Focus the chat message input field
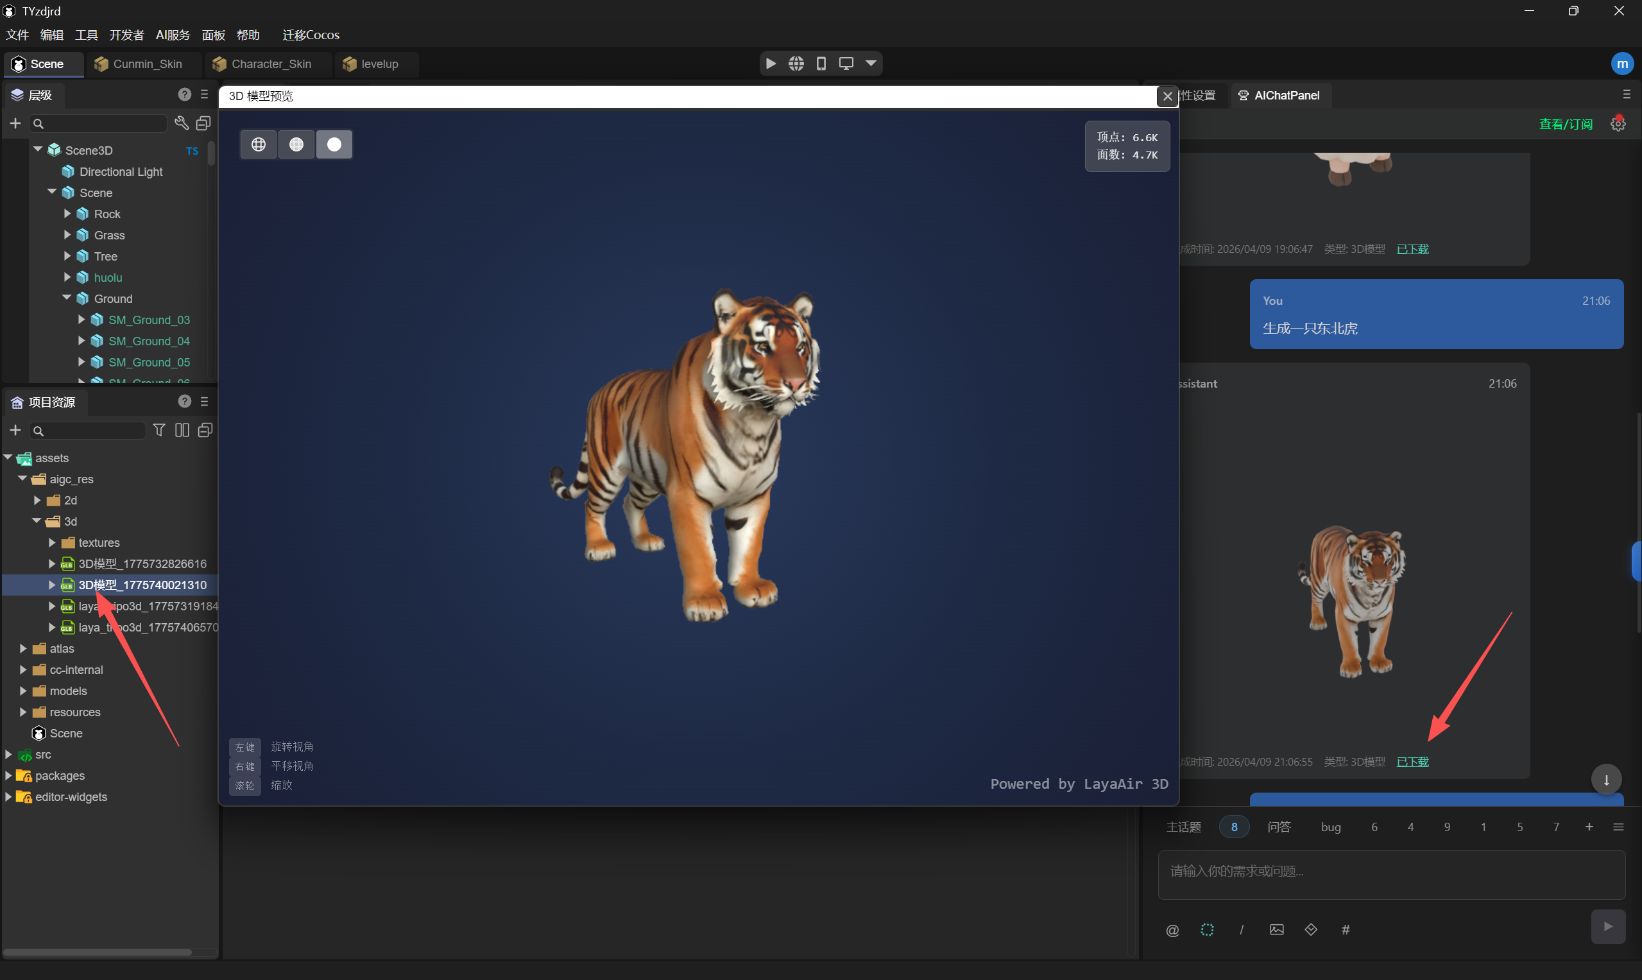 click(1391, 874)
